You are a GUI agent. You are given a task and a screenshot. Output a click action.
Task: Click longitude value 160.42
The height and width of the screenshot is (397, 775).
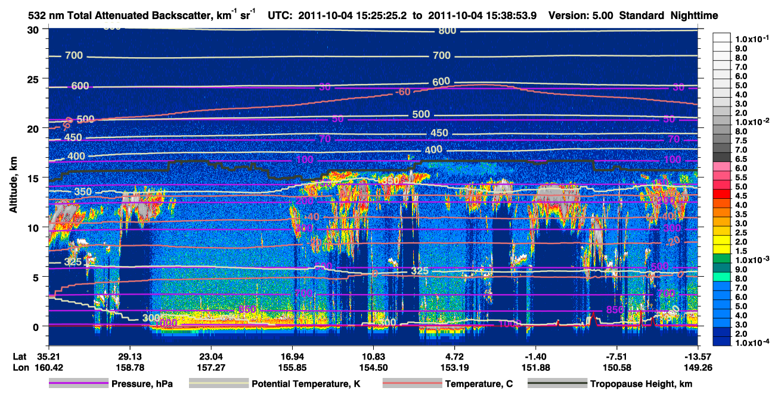coord(49,367)
